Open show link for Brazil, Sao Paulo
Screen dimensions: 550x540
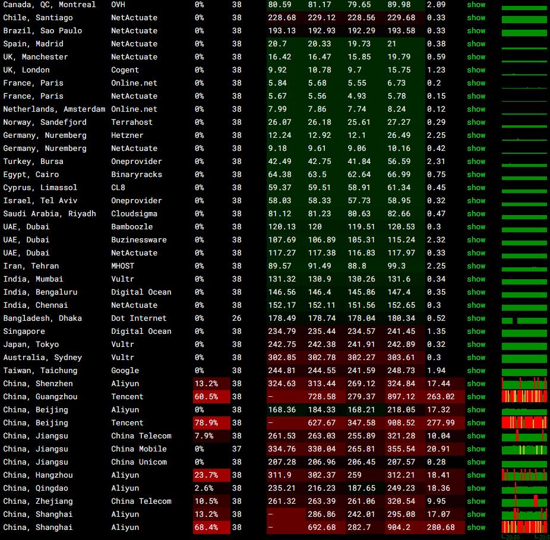click(x=476, y=30)
